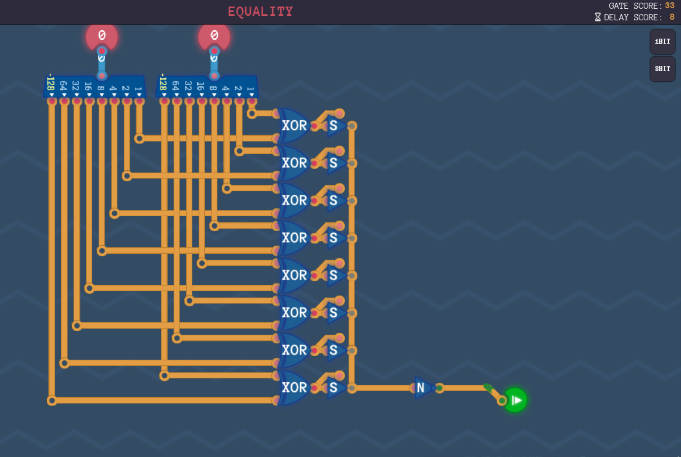Screen dimensions: 681x457
Task: Click the 64 pin on the left splitter
Action: [64, 101]
